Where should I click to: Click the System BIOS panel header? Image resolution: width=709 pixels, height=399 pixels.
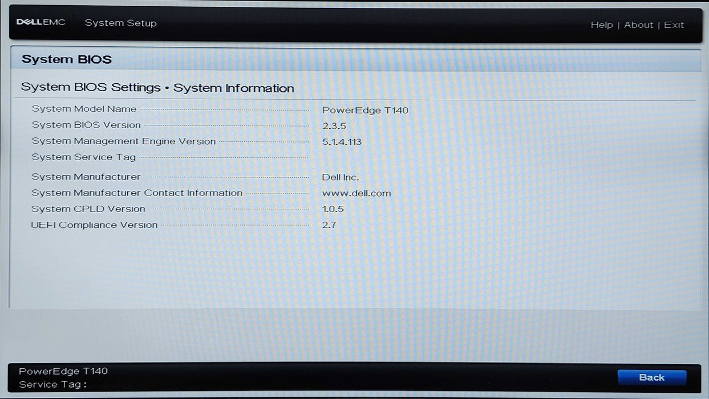pyautogui.click(x=67, y=59)
